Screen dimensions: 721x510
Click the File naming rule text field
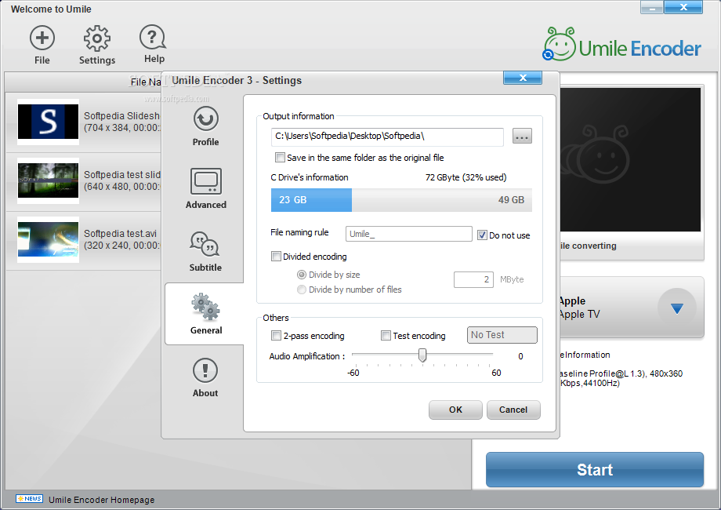click(x=409, y=234)
